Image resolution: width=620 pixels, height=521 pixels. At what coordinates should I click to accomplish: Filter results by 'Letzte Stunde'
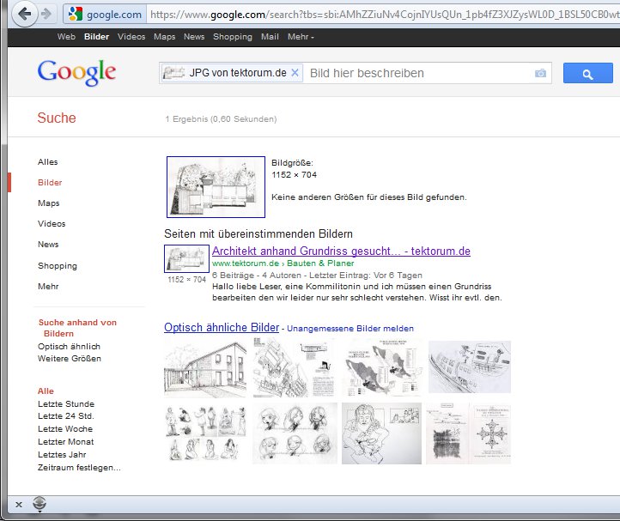coord(66,404)
